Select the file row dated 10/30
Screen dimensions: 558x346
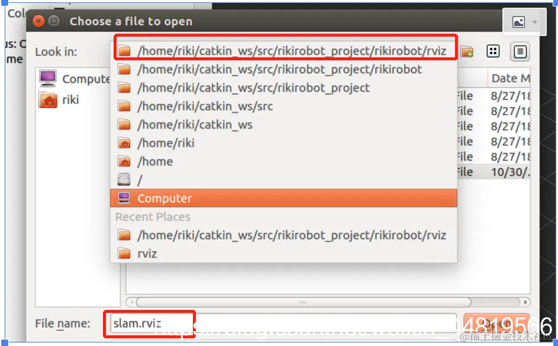pos(494,172)
